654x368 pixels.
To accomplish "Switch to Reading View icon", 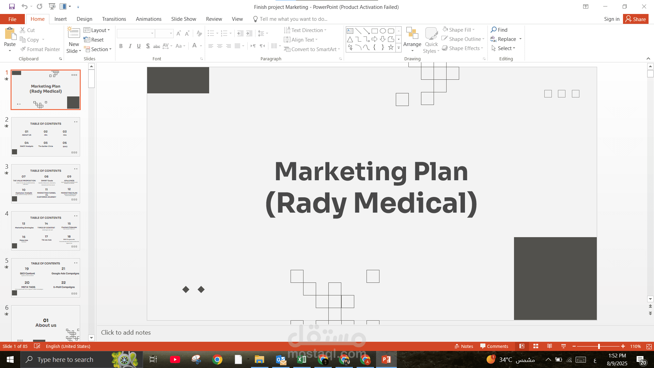I will [549, 346].
